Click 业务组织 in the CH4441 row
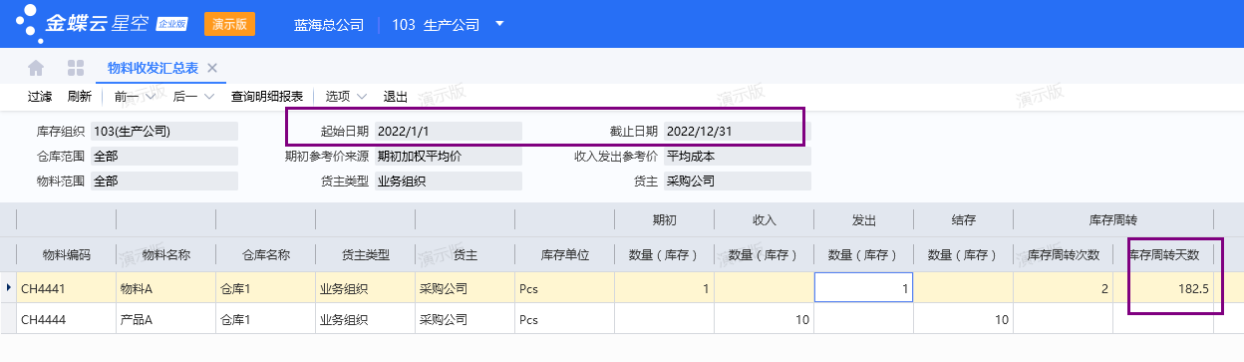Screen dimensions: 1244x362 [x=366, y=289]
